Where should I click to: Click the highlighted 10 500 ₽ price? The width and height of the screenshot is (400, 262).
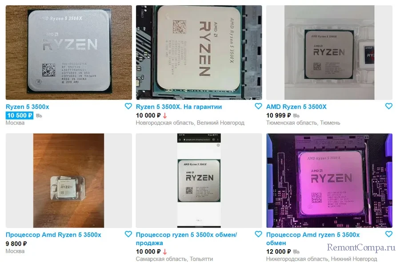(x=20, y=115)
